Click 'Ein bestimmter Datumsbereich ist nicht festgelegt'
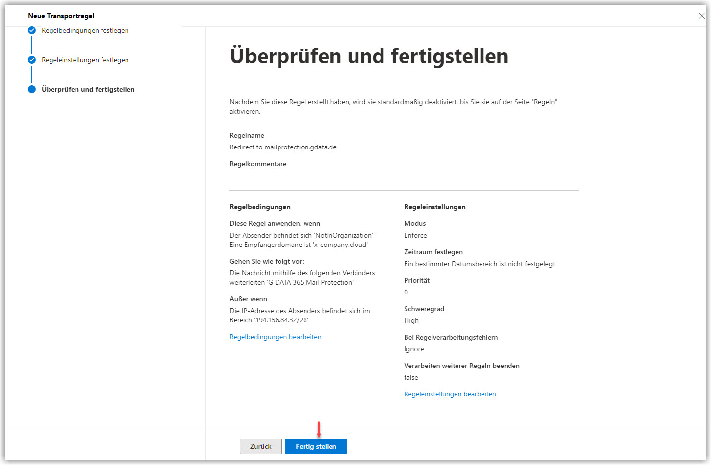Viewport: 711px width, 465px height. click(x=480, y=264)
